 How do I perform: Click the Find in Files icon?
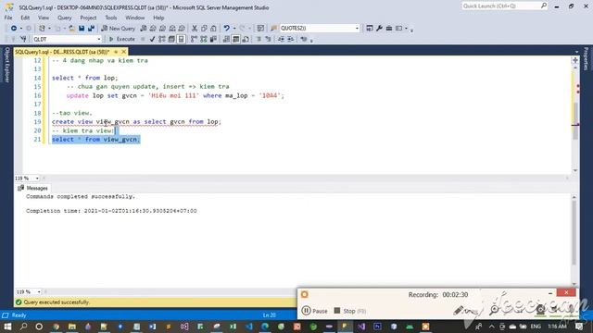[x=274, y=29]
